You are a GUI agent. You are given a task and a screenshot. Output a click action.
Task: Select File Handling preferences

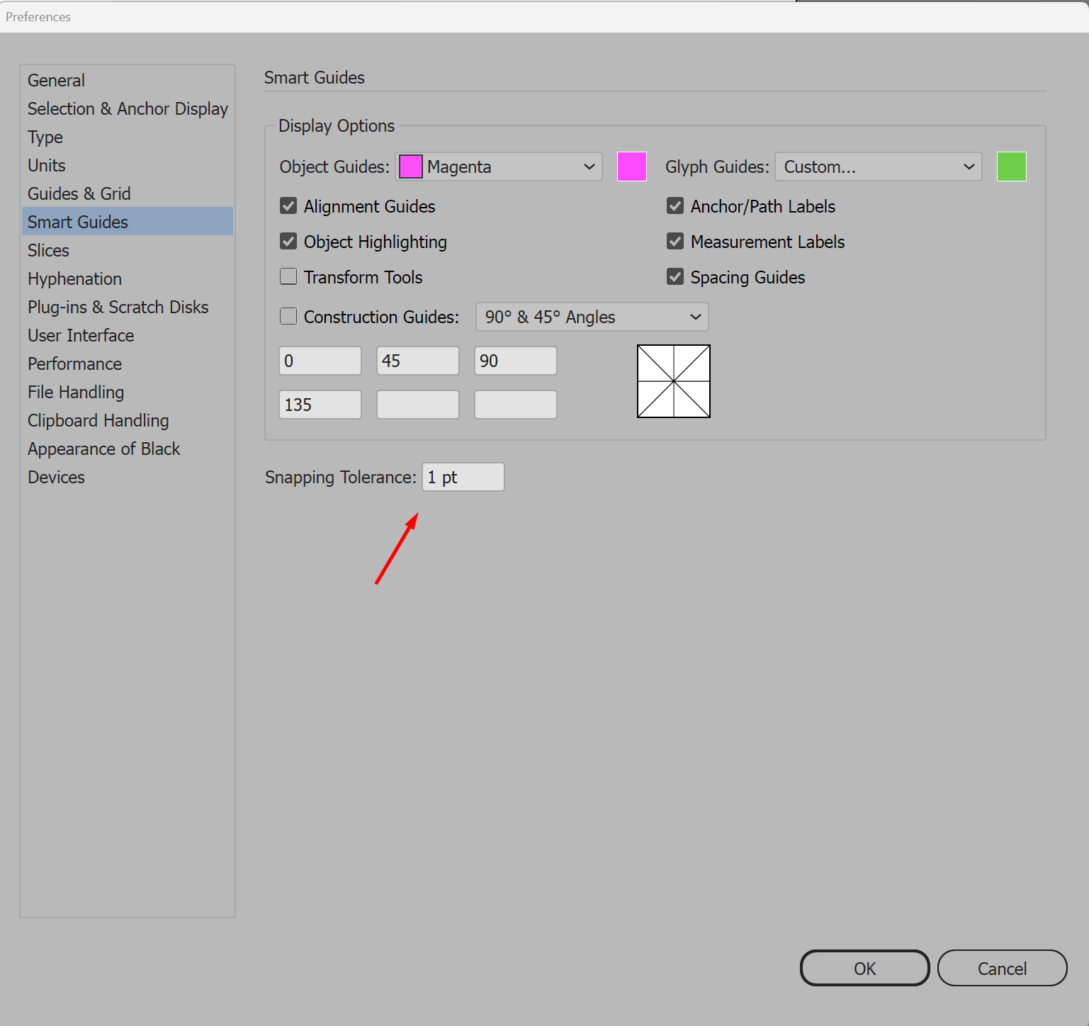click(x=128, y=392)
